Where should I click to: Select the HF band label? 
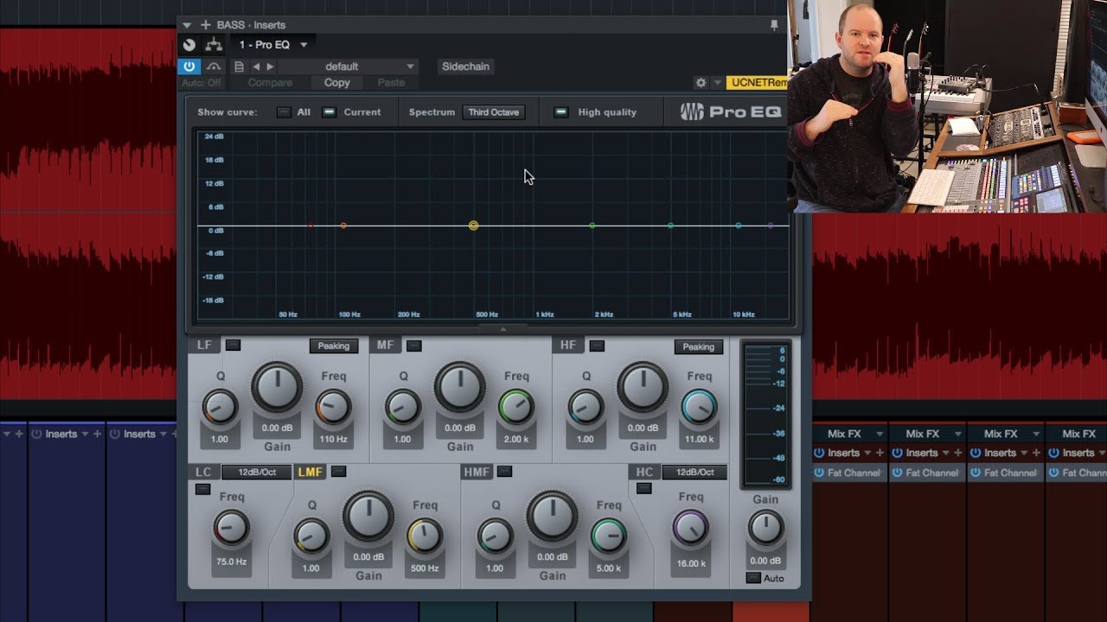coord(568,346)
